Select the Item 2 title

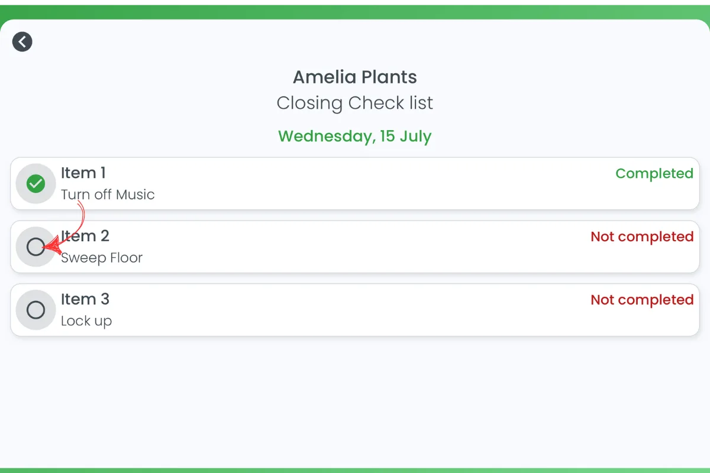coord(85,236)
